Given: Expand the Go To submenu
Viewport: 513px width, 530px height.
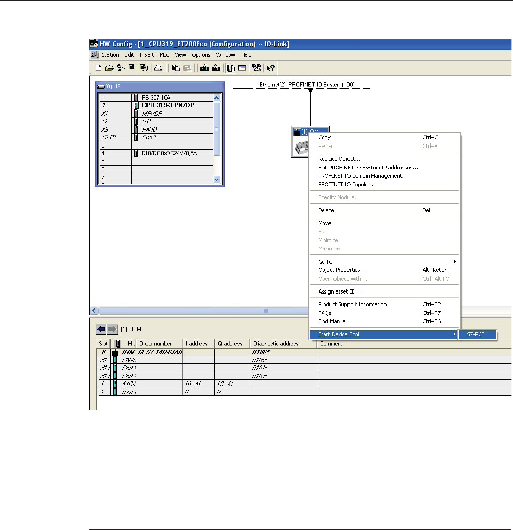Looking at the screenshot, I should (384, 262).
